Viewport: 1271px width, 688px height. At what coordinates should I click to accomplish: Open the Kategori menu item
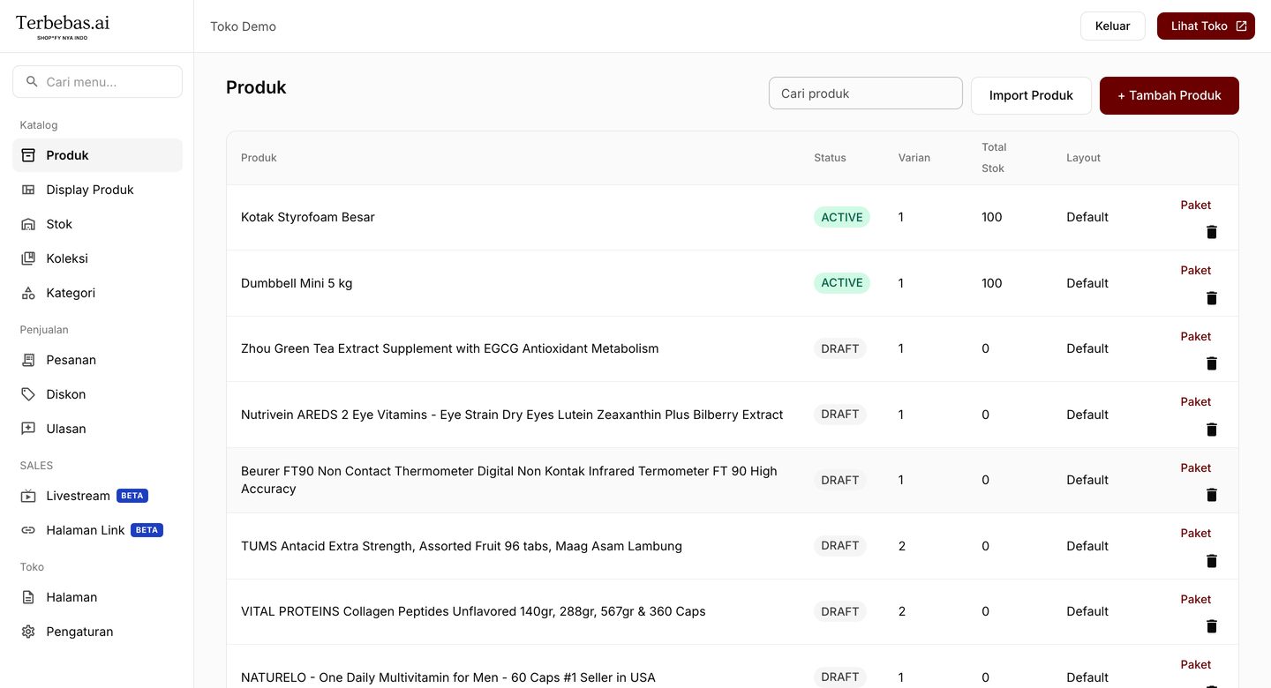click(x=97, y=293)
